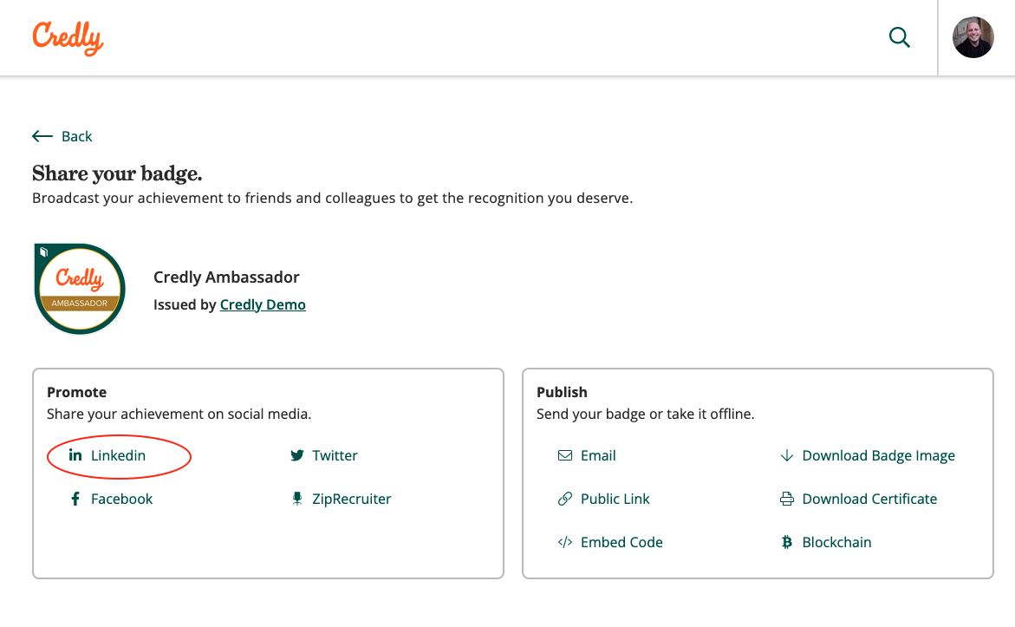Viewport: 1015px width, 627px height.
Task: Select the Download Certificate option
Action: click(869, 499)
